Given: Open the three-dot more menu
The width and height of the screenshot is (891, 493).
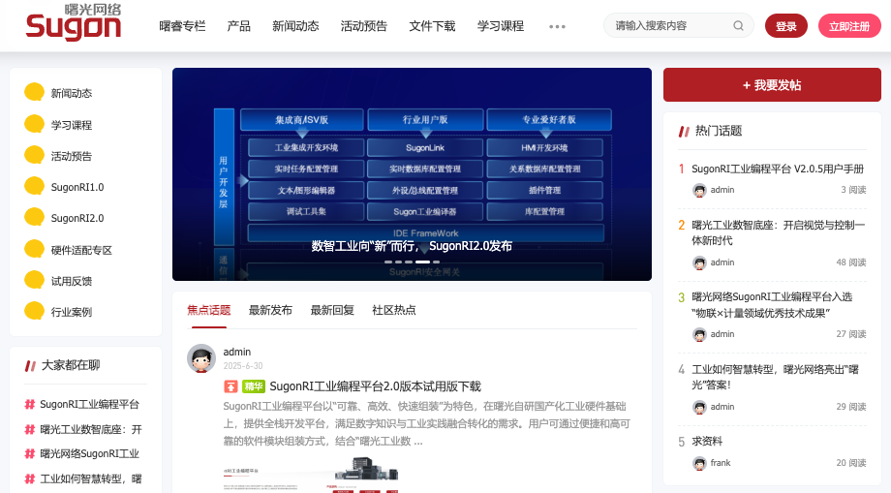Looking at the screenshot, I should point(557,26).
